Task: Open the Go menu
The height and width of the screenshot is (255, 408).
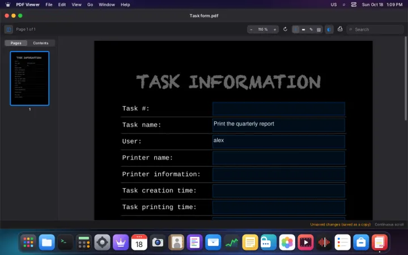Action: (90, 5)
